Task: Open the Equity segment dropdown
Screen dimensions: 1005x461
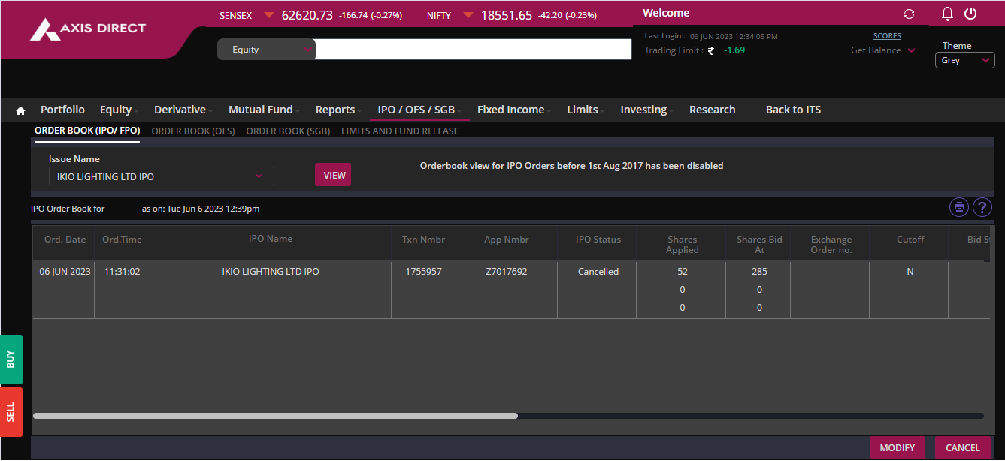Action: tap(267, 50)
